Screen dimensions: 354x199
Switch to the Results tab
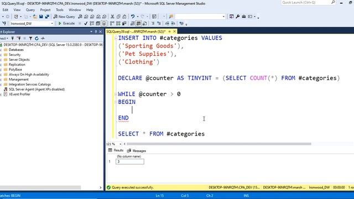(x=116, y=150)
